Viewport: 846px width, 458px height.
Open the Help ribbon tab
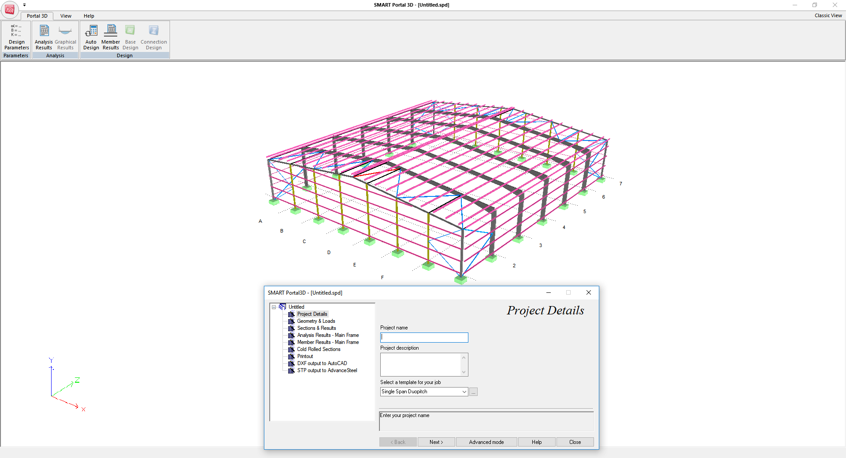click(x=89, y=16)
